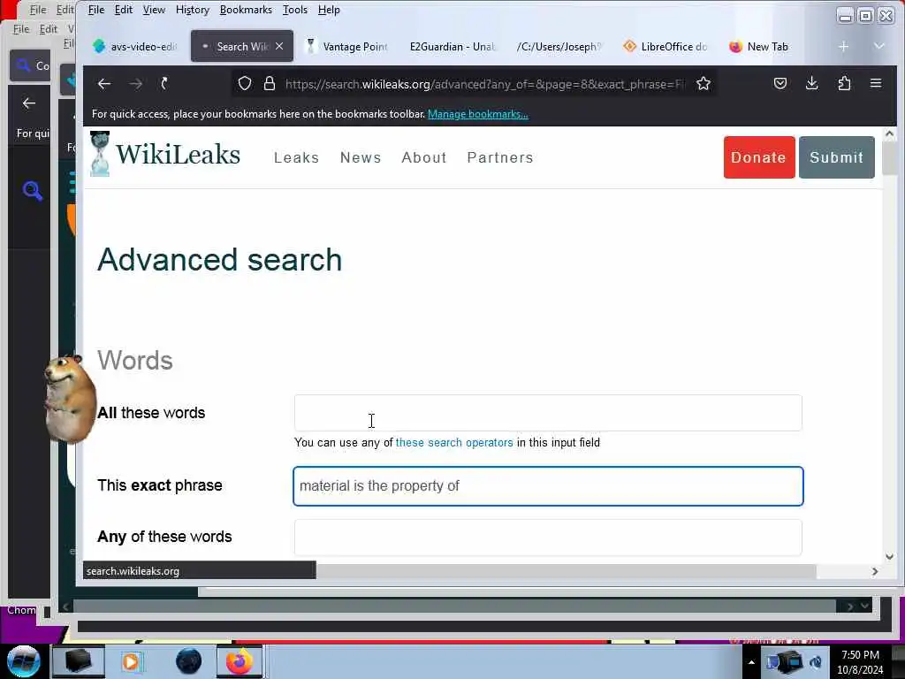
Task: Click the Manage bookmarks link
Action: coord(478,114)
